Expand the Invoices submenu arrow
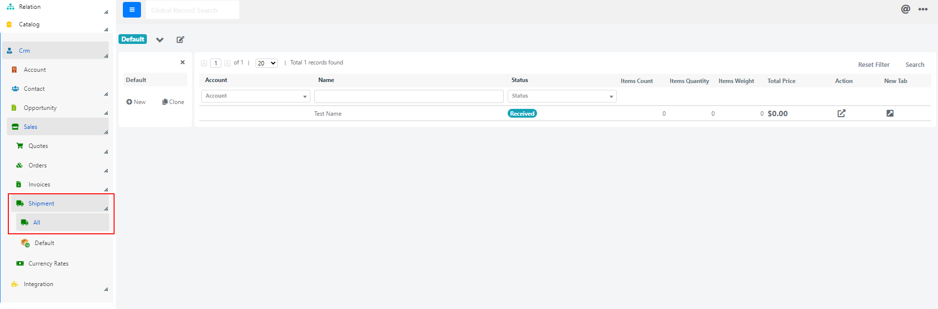The width and height of the screenshot is (938, 309). coord(106,189)
